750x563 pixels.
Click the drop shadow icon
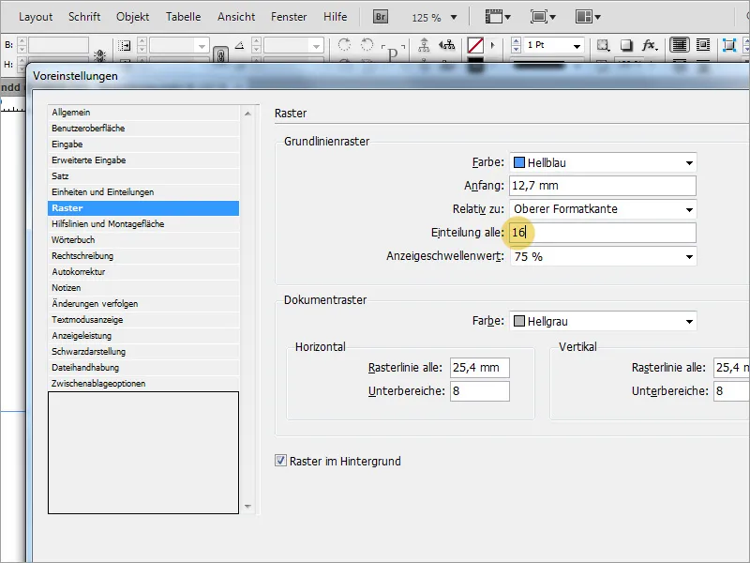click(626, 45)
